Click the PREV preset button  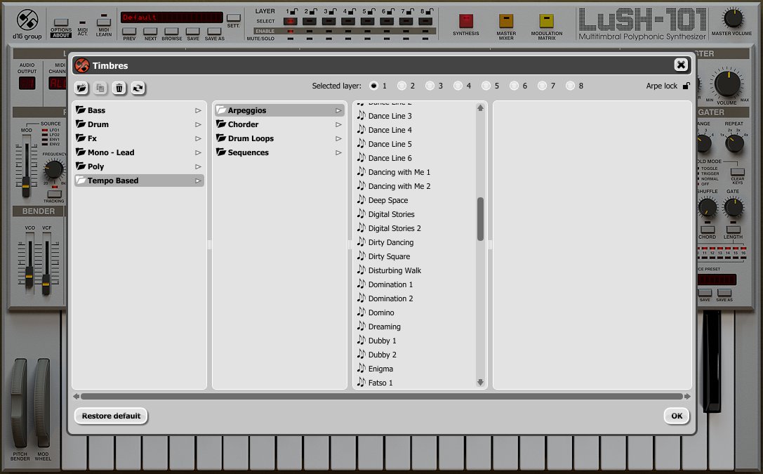pyautogui.click(x=129, y=31)
